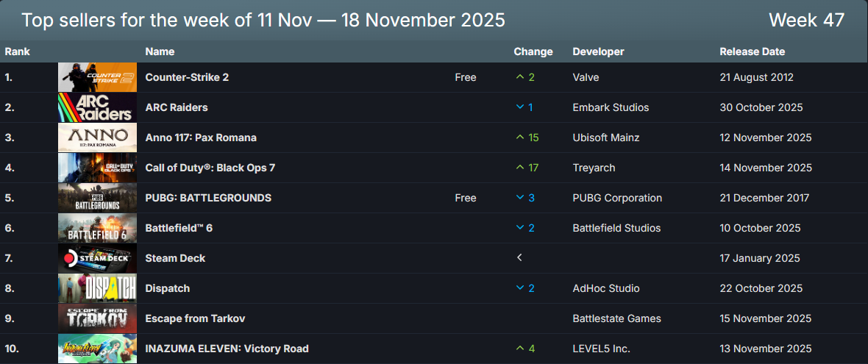Click the Dispatch game thumbnail
Screen dimensions: 868x364
(97, 288)
